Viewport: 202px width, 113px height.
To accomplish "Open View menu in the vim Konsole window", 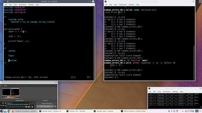I will (x=15, y=5).
